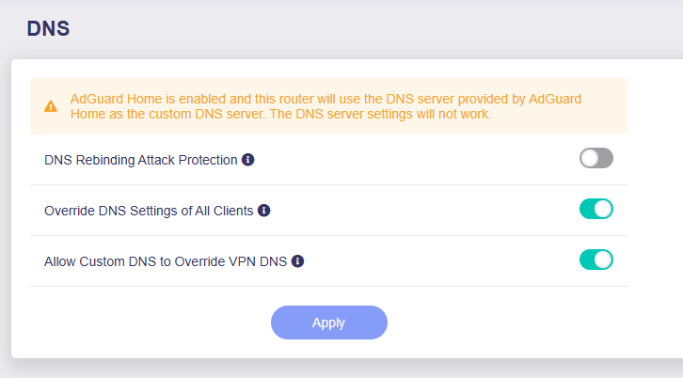Click info icon beside Override DNS Settings
683x378 pixels.
click(x=264, y=211)
